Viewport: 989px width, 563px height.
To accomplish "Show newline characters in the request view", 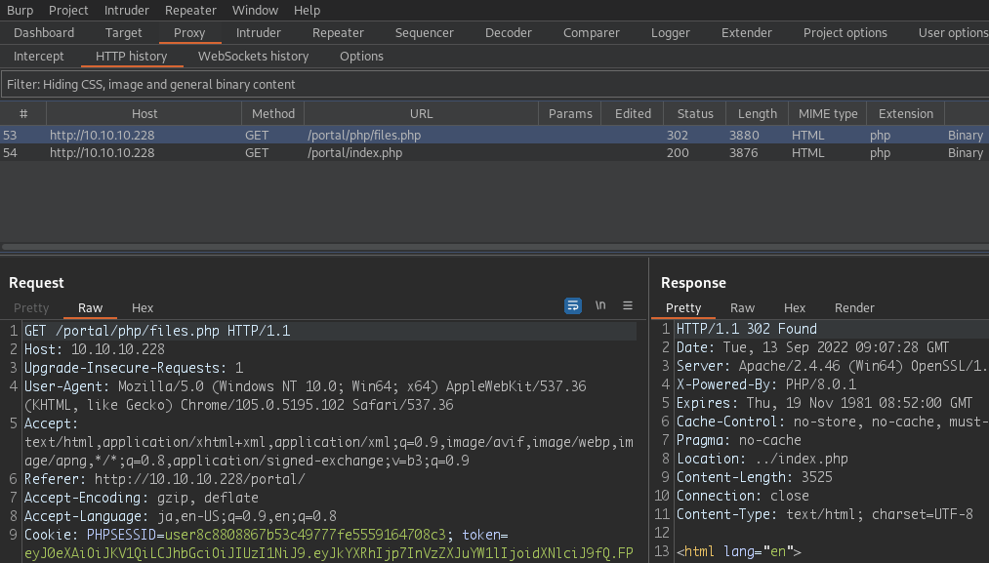I will [x=599, y=305].
